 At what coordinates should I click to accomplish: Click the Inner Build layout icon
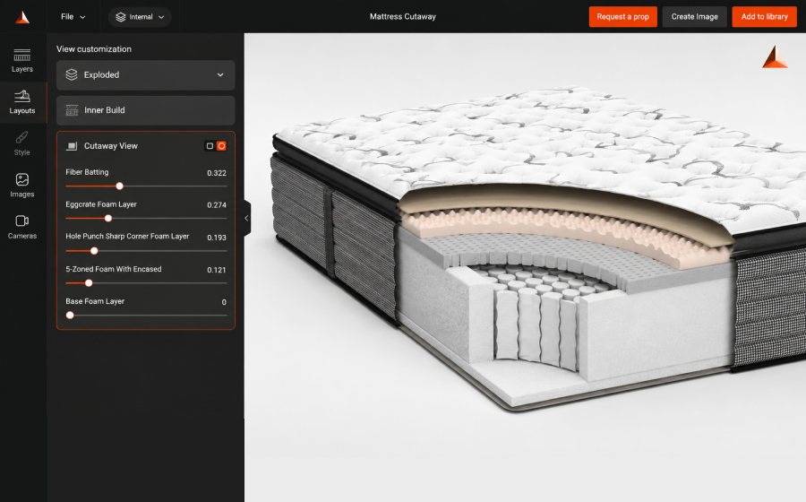coord(72,110)
